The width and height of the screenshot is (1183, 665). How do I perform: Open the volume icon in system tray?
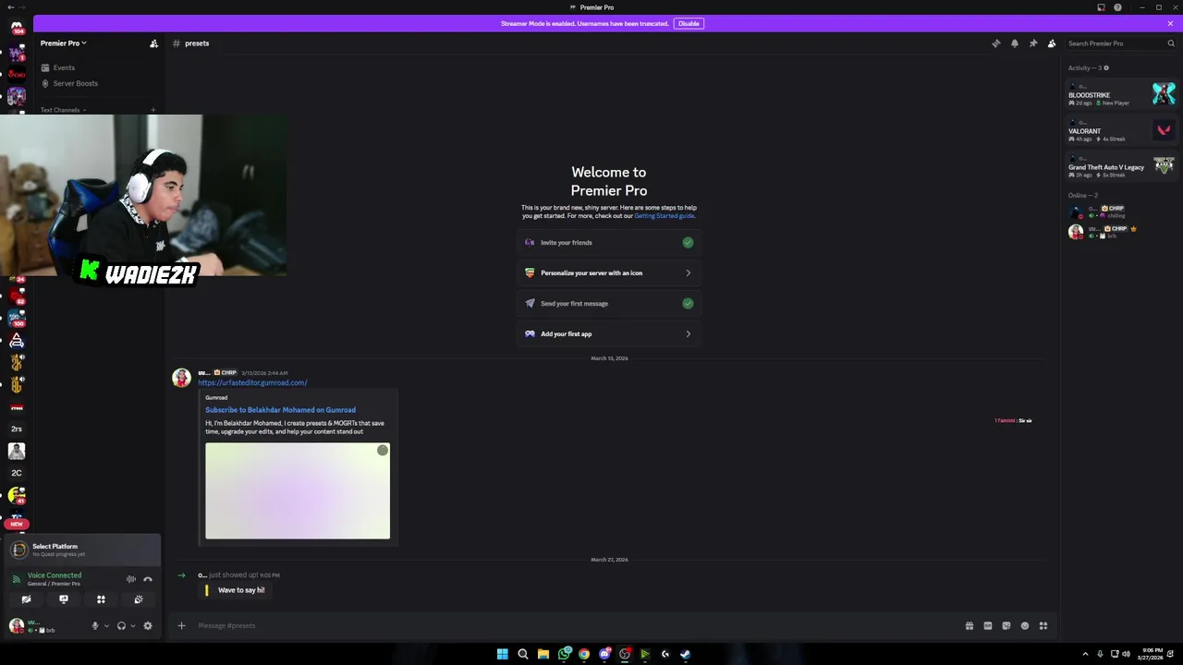pos(1126,654)
